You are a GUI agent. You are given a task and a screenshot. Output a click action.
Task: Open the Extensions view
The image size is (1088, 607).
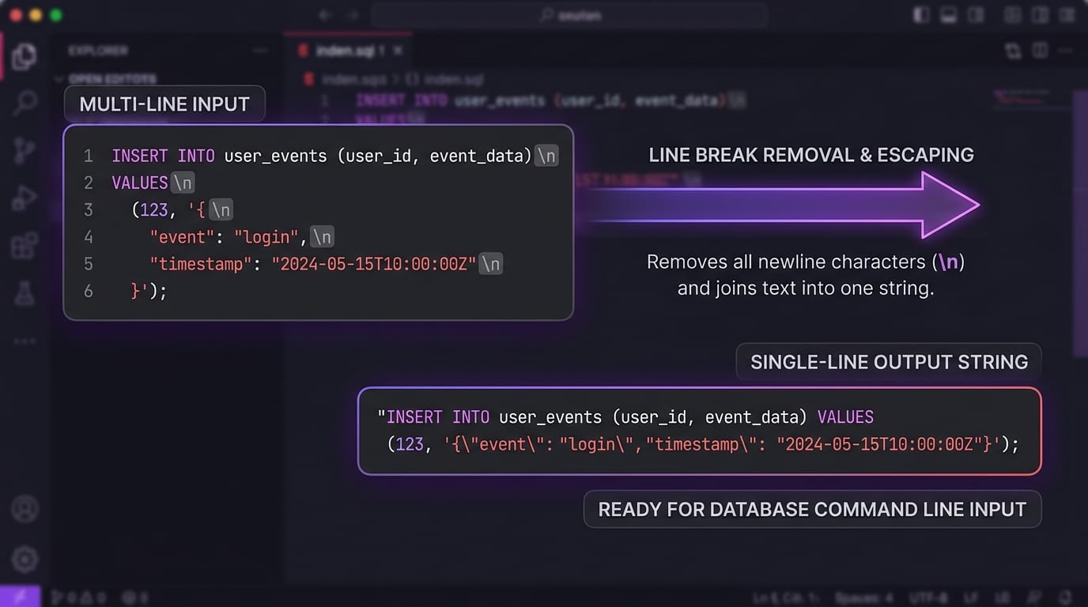coord(25,246)
